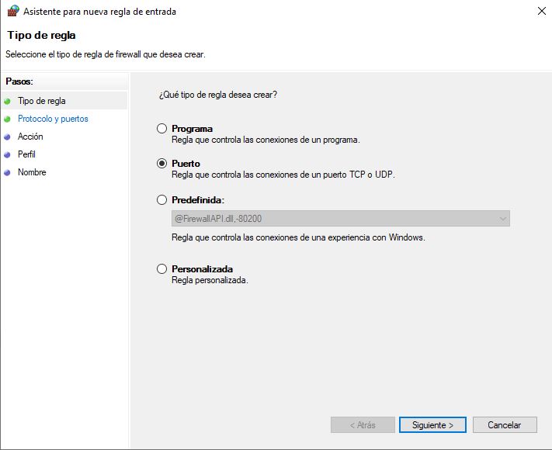Image resolution: width=552 pixels, height=450 pixels.
Task: Go to the Protocolo y puertos step
Action: coord(53,119)
